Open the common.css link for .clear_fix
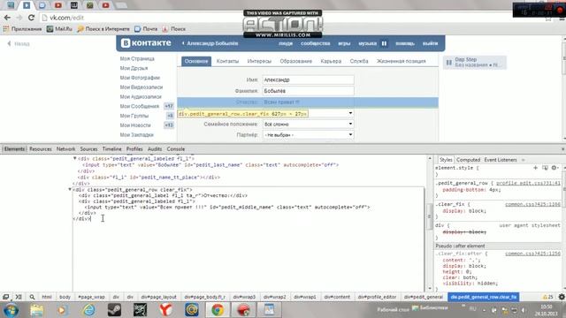The image size is (566, 318). (532, 204)
